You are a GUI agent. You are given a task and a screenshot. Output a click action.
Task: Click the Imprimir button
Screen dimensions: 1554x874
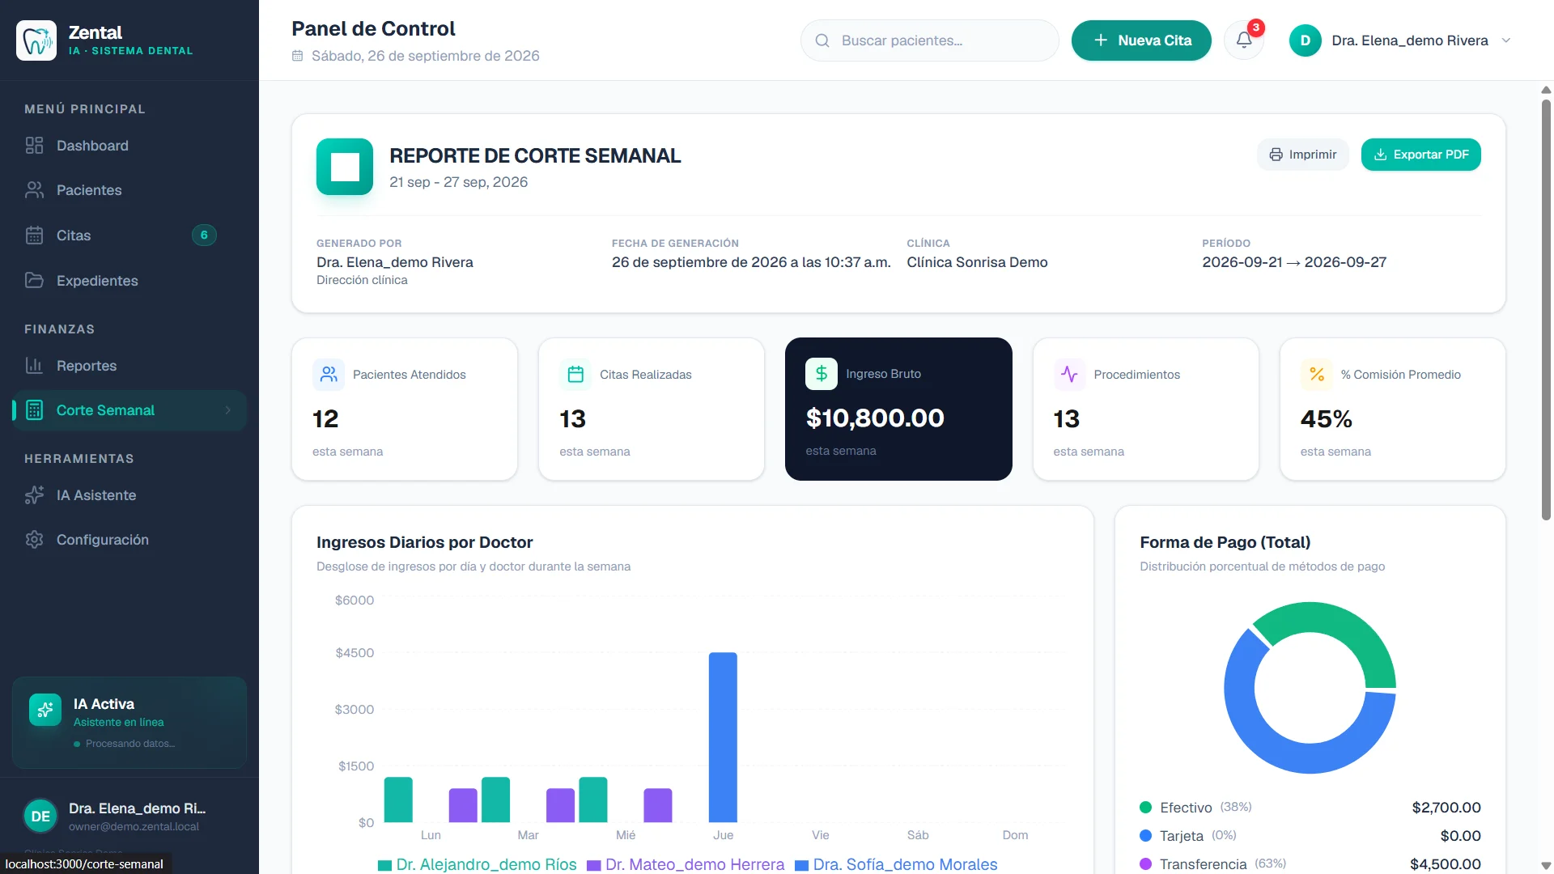1302,155
